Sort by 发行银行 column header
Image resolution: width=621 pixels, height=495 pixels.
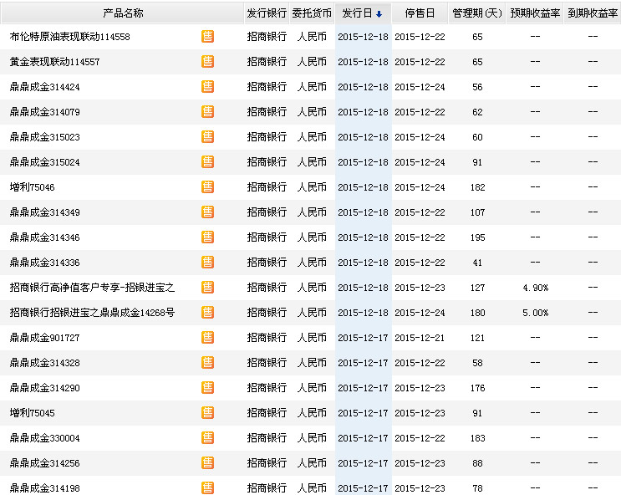(x=267, y=13)
